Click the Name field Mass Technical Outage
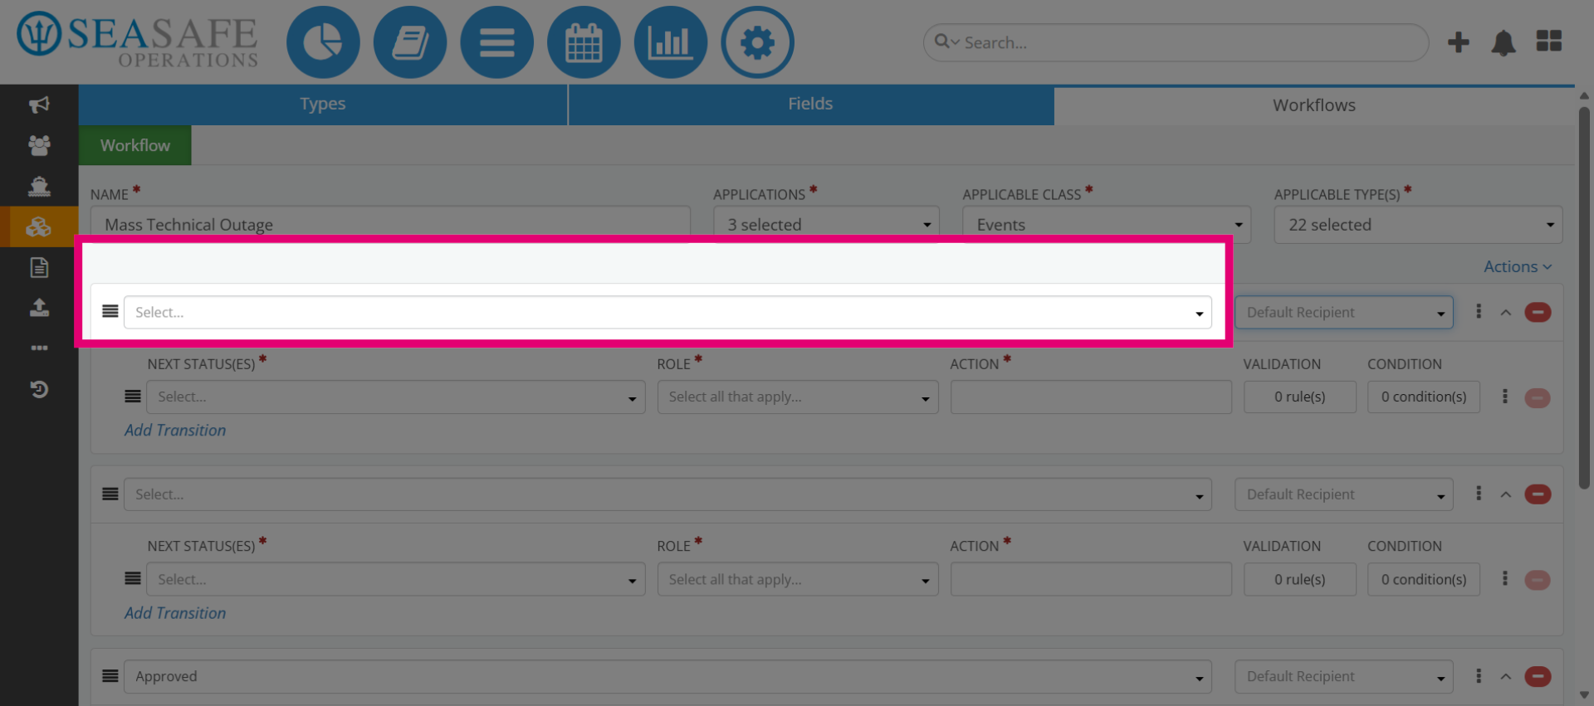This screenshot has height=706, width=1594. 390,225
